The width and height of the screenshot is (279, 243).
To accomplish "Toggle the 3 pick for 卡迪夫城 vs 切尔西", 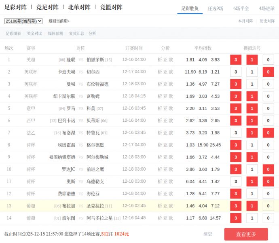I will [x=236, y=72].
